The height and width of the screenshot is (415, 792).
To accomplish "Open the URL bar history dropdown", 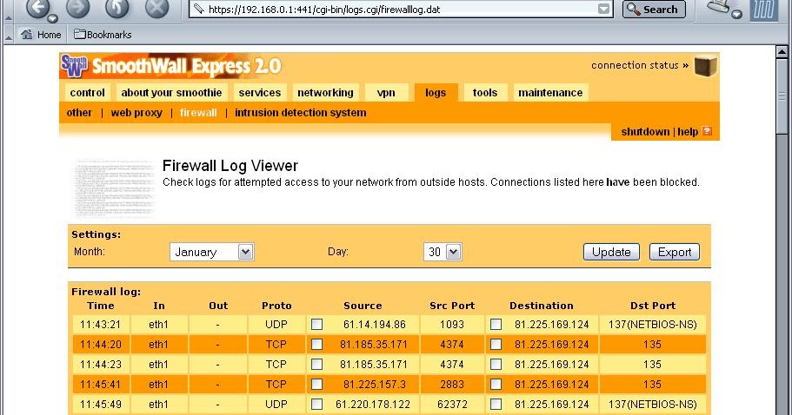I will click(603, 9).
